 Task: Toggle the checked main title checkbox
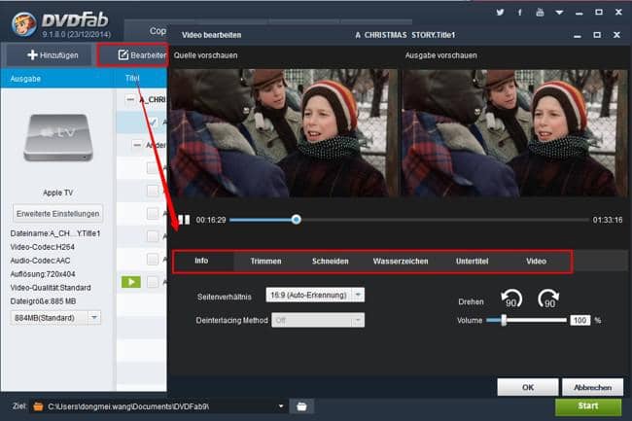pos(154,122)
